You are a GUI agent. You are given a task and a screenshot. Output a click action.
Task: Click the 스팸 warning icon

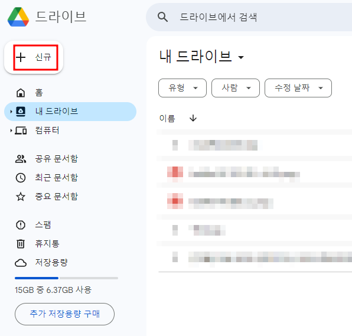coord(21,225)
